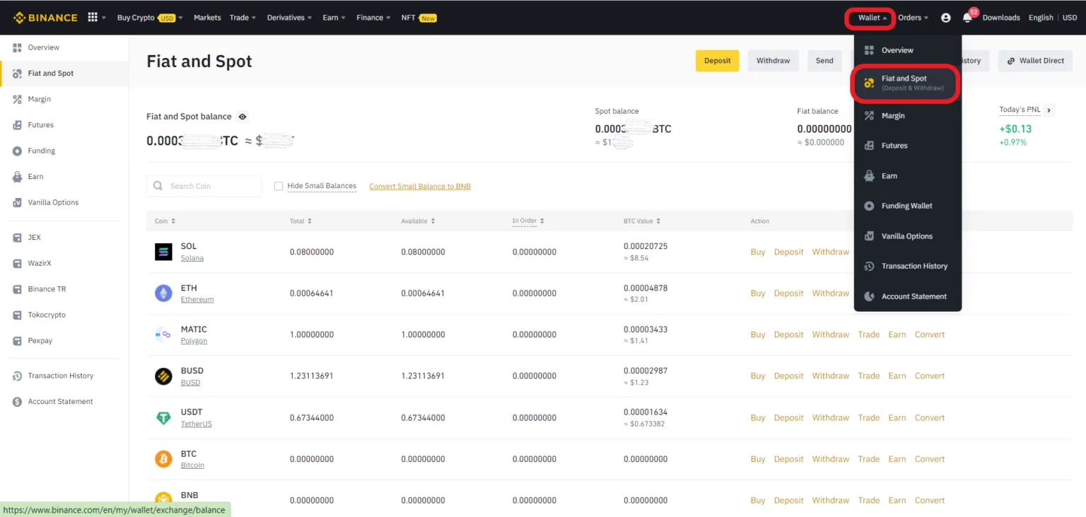Open the Trade dropdown in the navigation bar
The height and width of the screenshot is (517, 1086).
243,18
